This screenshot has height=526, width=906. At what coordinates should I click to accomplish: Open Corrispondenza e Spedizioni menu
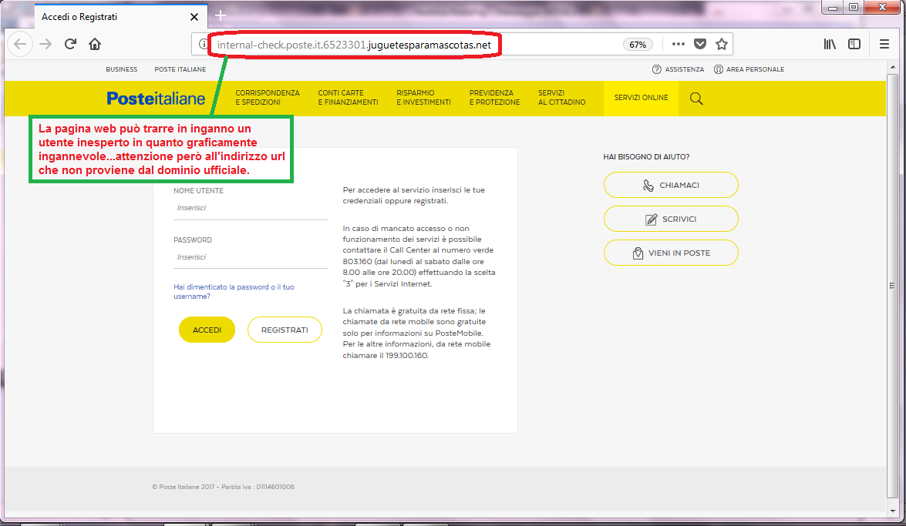tap(268, 98)
